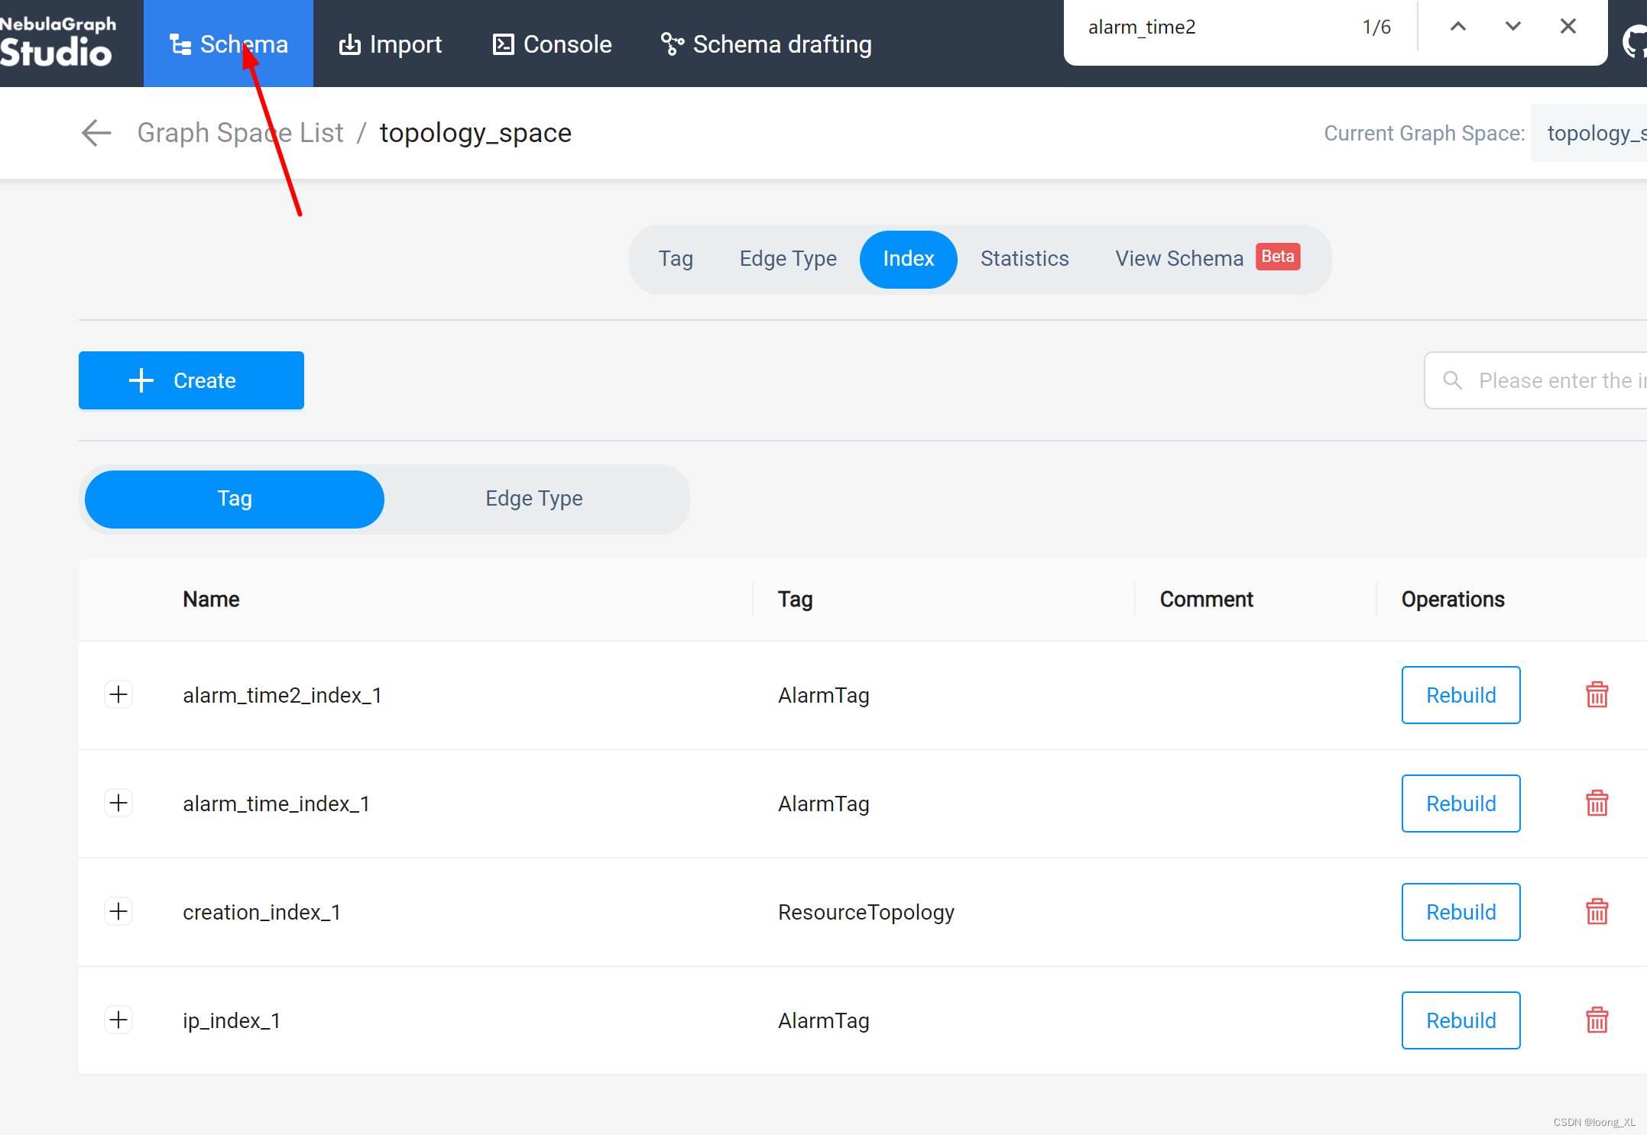This screenshot has height=1135, width=1647.
Task: Expand the alarm_time_index_1 row
Action: tap(118, 802)
